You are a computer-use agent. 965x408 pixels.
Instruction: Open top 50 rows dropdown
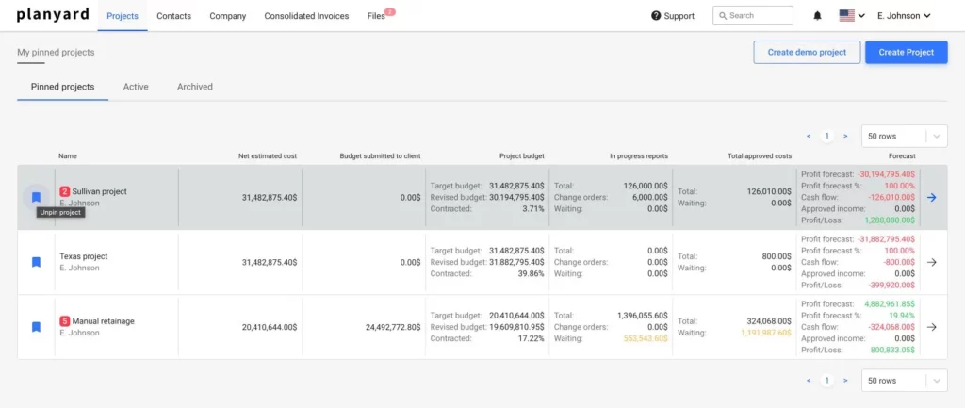point(905,136)
